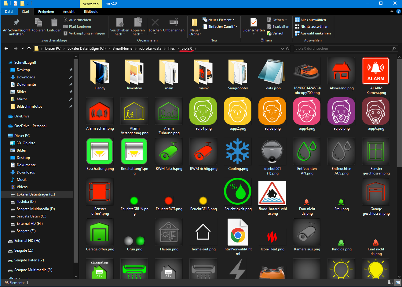Image resolution: width=402 pixels, height=287 pixels.
Task: Select aqip1.png green face icon
Action: [x=203, y=111]
